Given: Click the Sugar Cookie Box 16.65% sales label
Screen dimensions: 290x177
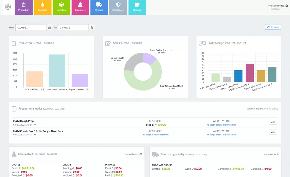Looking at the screenshot, I should (161, 51).
